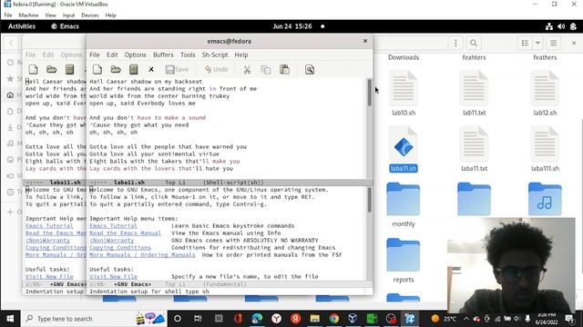Click Open File folder icon in front Emacs

116,69
